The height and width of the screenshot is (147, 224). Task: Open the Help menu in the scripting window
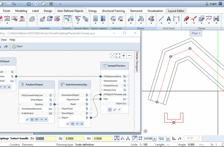coord(12,40)
